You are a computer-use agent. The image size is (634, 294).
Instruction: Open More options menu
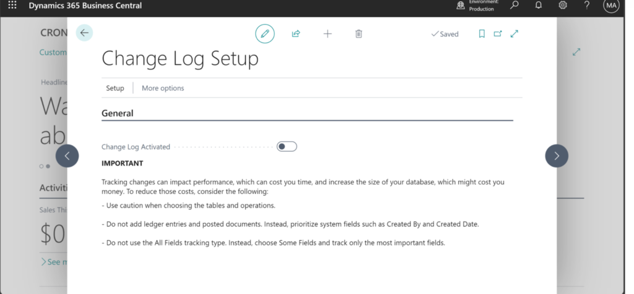point(163,88)
